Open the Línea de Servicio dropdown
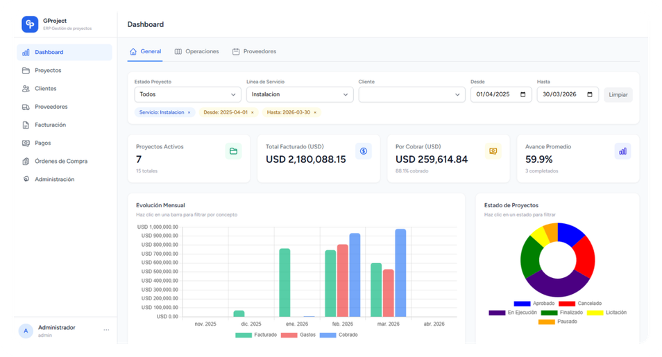This screenshot has height=357, width=662. [299, 94]
